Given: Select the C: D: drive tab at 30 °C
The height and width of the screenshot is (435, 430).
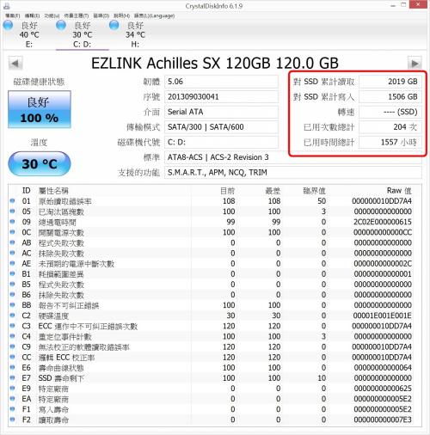Looking at the screenshot, I should (x=83, y=34).
